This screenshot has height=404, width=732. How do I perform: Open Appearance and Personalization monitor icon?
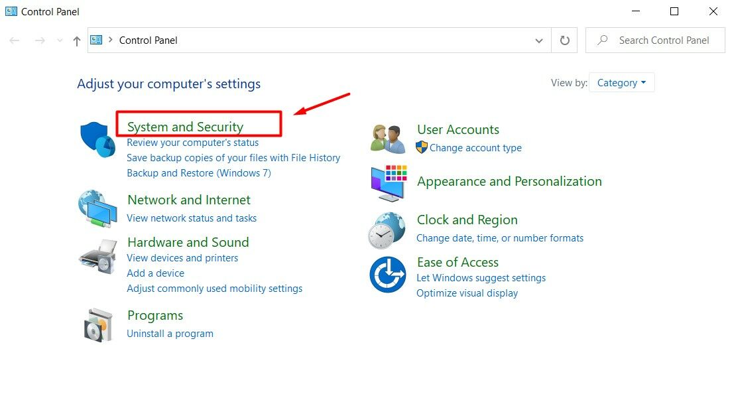389,183
